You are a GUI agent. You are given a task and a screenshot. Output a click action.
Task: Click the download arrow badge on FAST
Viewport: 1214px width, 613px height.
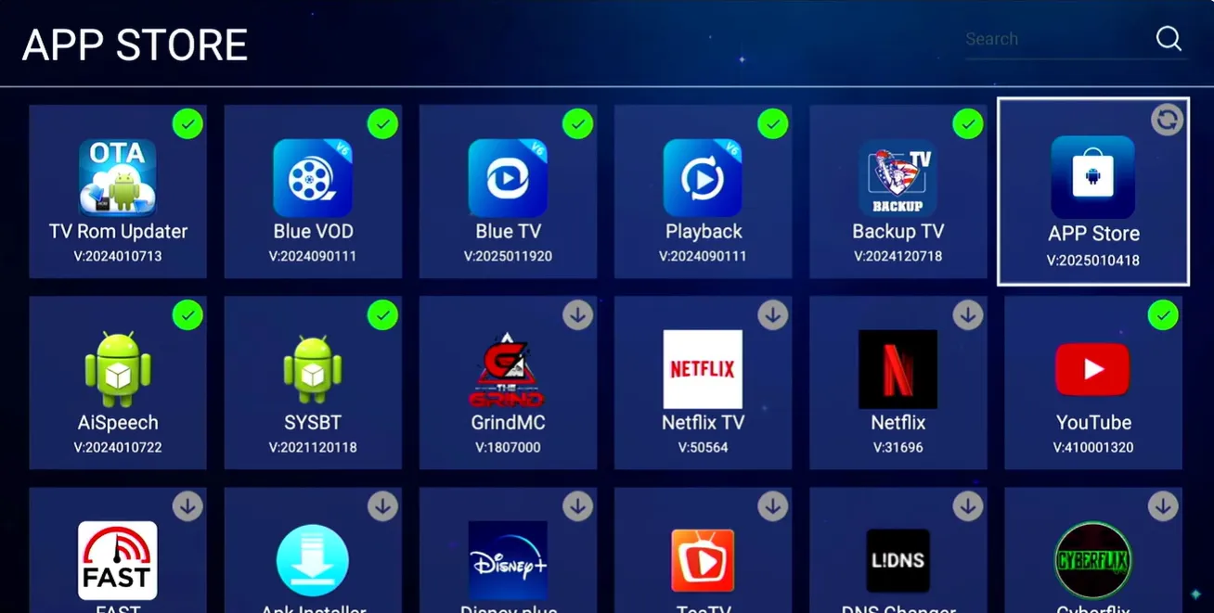point(187,506)
